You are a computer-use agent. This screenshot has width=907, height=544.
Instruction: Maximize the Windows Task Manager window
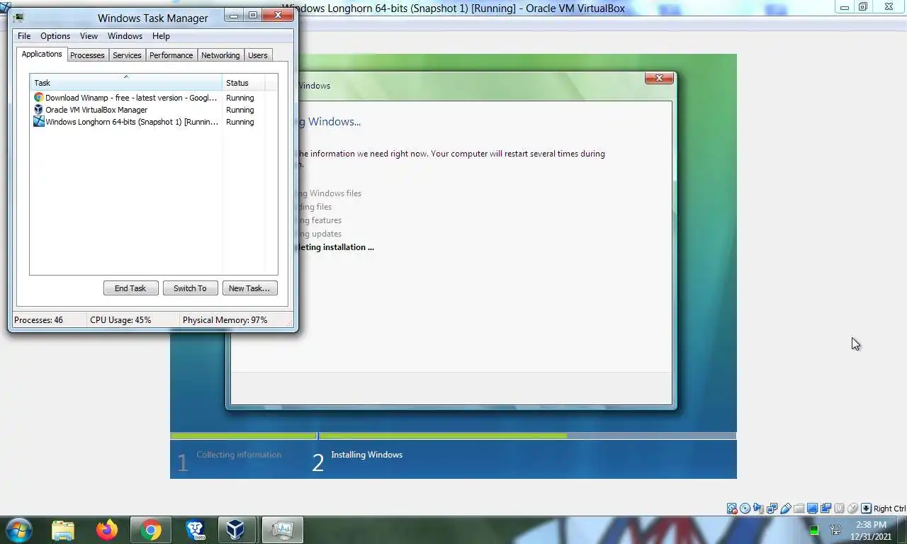[252, 15]
